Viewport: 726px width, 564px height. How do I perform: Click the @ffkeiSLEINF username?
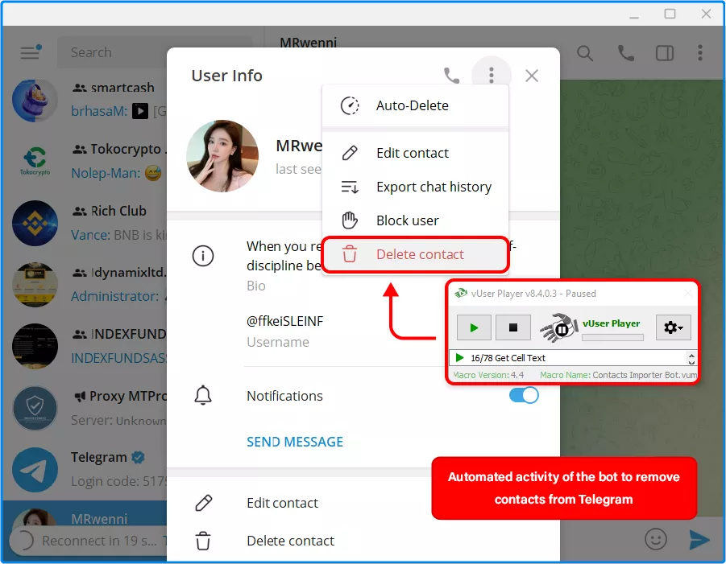pyautogui.click(x=284, y=321)
